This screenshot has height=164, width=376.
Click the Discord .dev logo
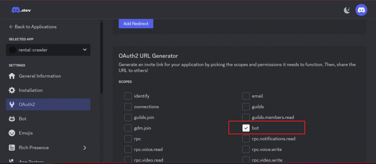(21, 10)
